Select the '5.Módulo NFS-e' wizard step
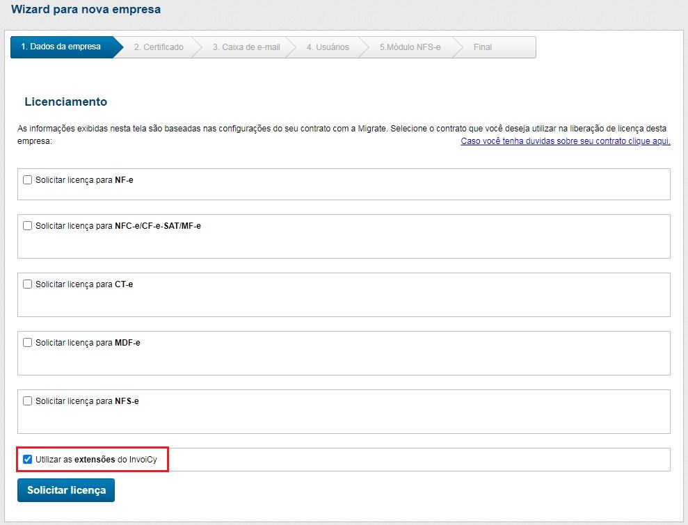Screen dimensions: 688x525 coord(410,47)
